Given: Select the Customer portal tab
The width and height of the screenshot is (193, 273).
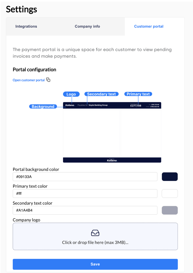Looking at the screenshot, I should 149,26.
